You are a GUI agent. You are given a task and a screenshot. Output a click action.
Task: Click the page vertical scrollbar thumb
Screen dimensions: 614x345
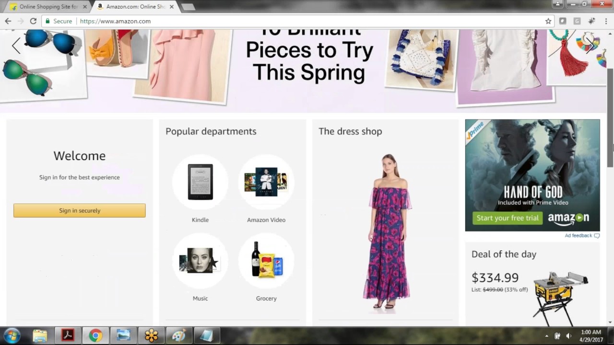(610, 117)
